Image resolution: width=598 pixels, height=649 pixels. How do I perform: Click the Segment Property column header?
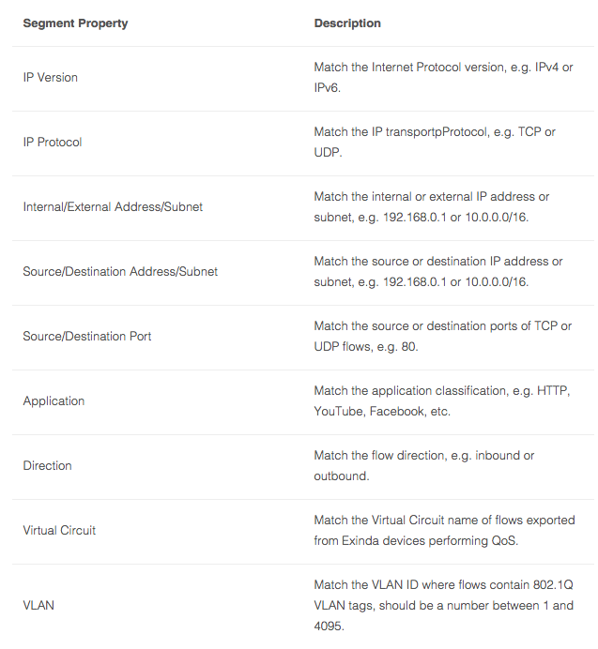pos(75,23)
